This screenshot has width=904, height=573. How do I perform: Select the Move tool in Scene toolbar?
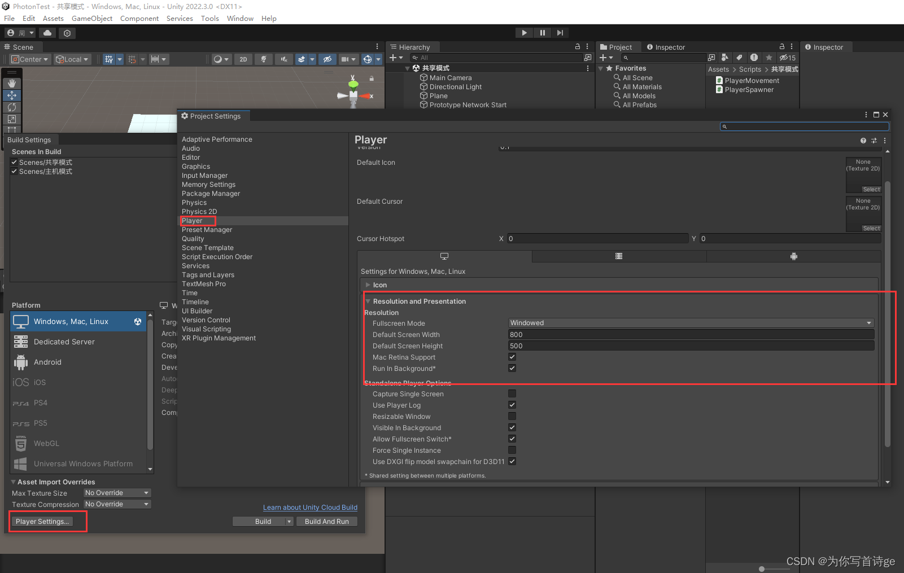pyautogui.click(x=12, y=95)
